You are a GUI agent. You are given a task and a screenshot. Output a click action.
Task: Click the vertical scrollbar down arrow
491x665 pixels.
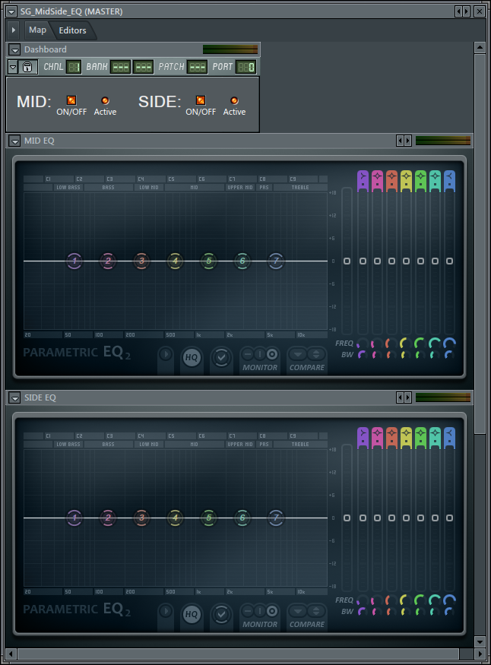tap(480, 641)
